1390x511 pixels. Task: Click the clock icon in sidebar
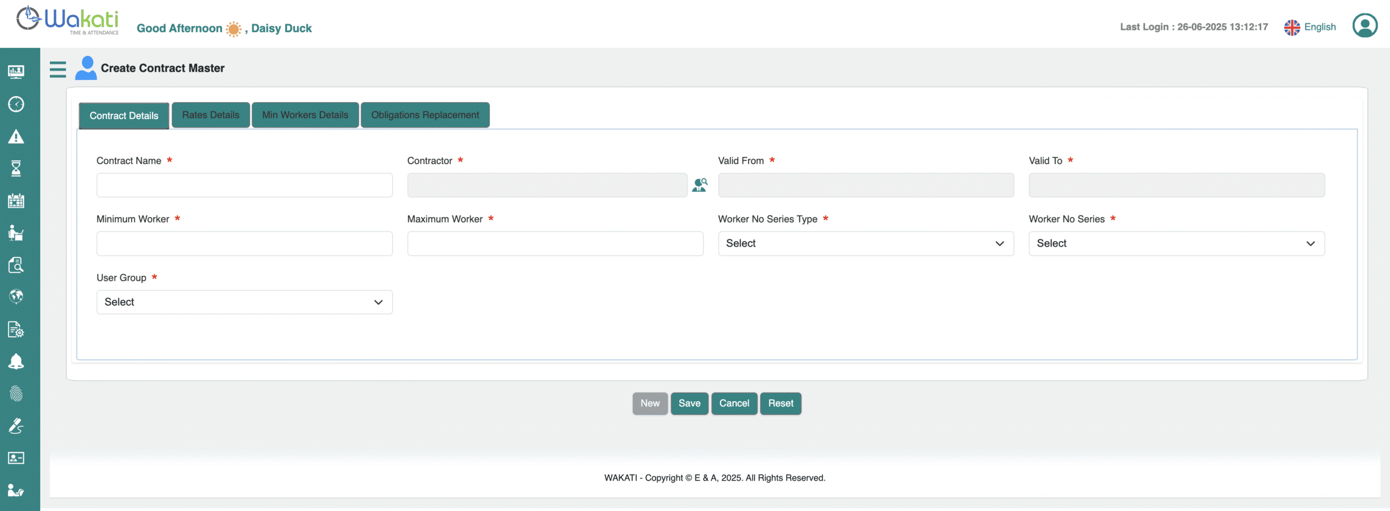pos(16,104)
